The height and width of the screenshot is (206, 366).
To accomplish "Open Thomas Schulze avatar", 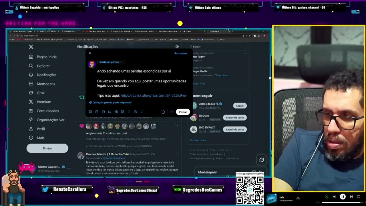I will 81,156.
